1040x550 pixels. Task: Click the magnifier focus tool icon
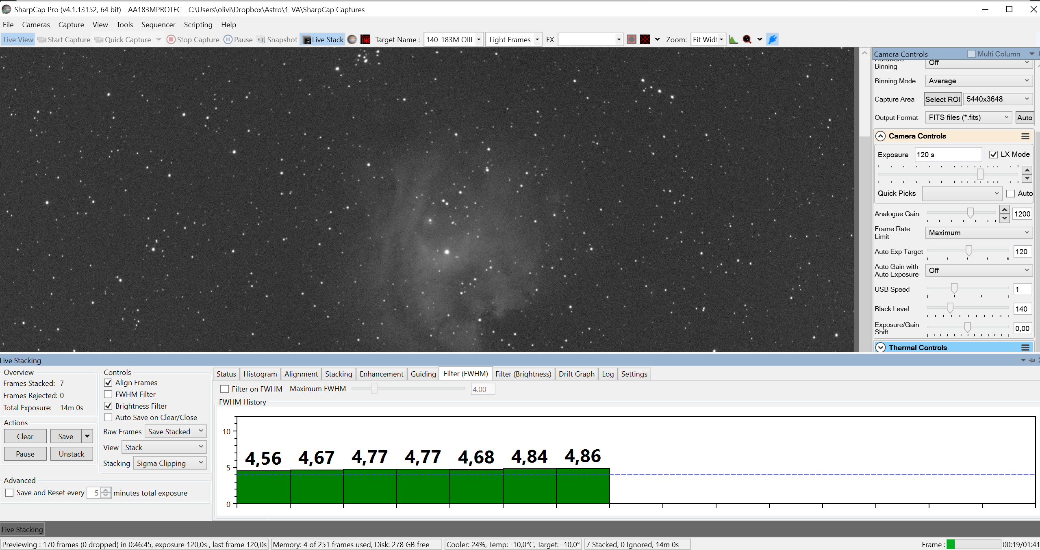coord(747,39)
